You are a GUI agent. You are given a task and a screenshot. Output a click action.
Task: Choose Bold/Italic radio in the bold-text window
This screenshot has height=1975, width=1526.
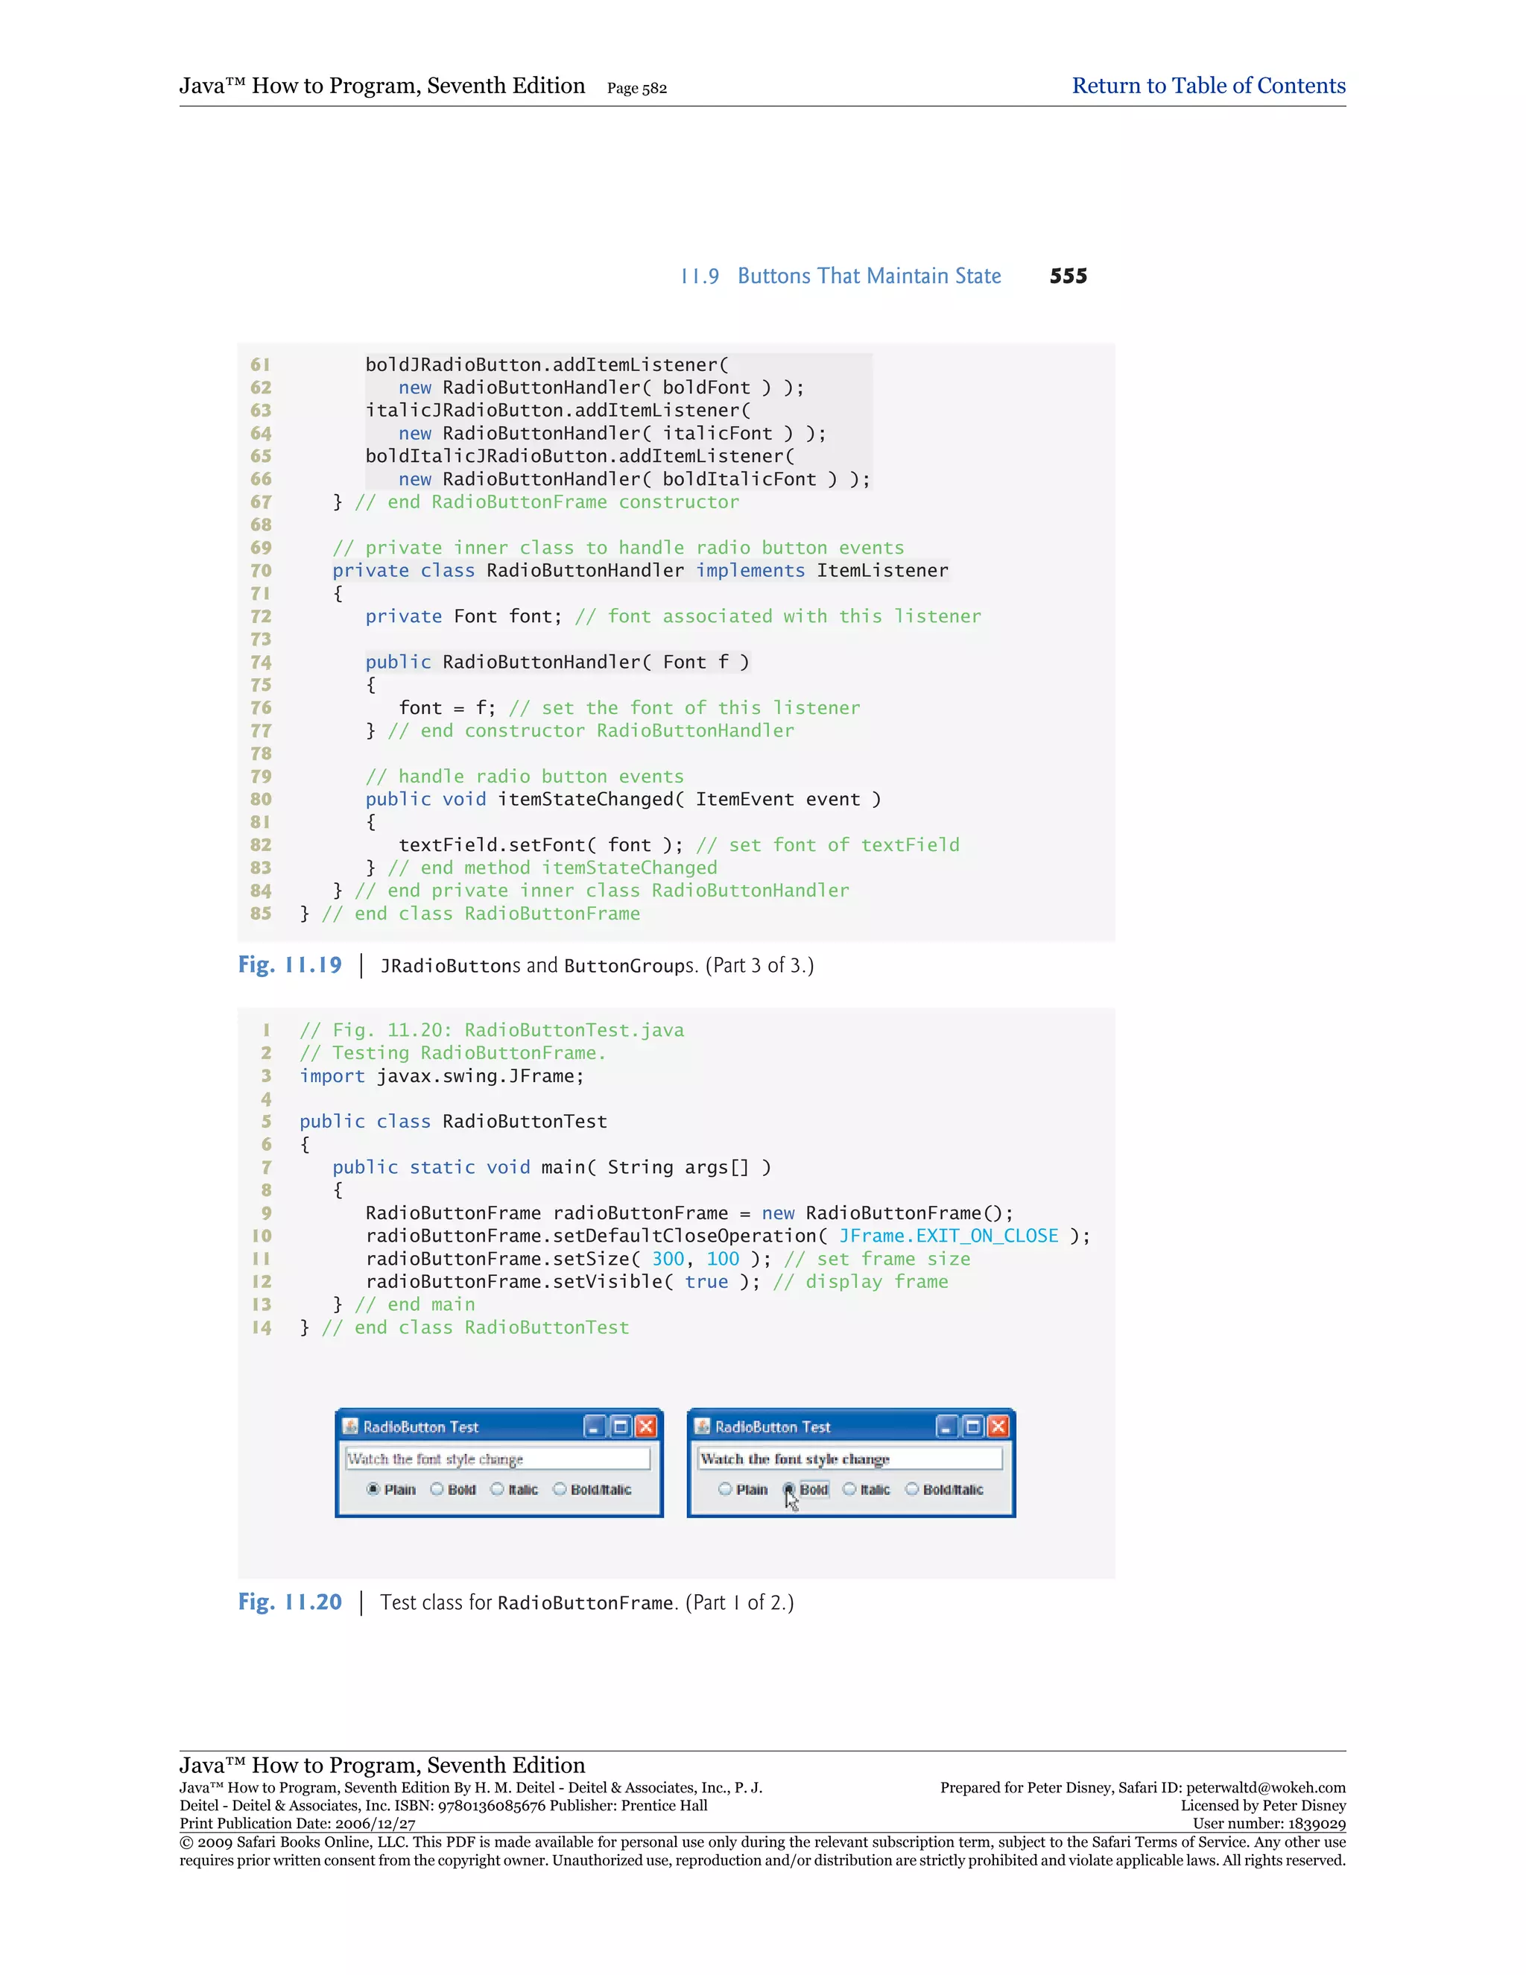[911, 1489]
